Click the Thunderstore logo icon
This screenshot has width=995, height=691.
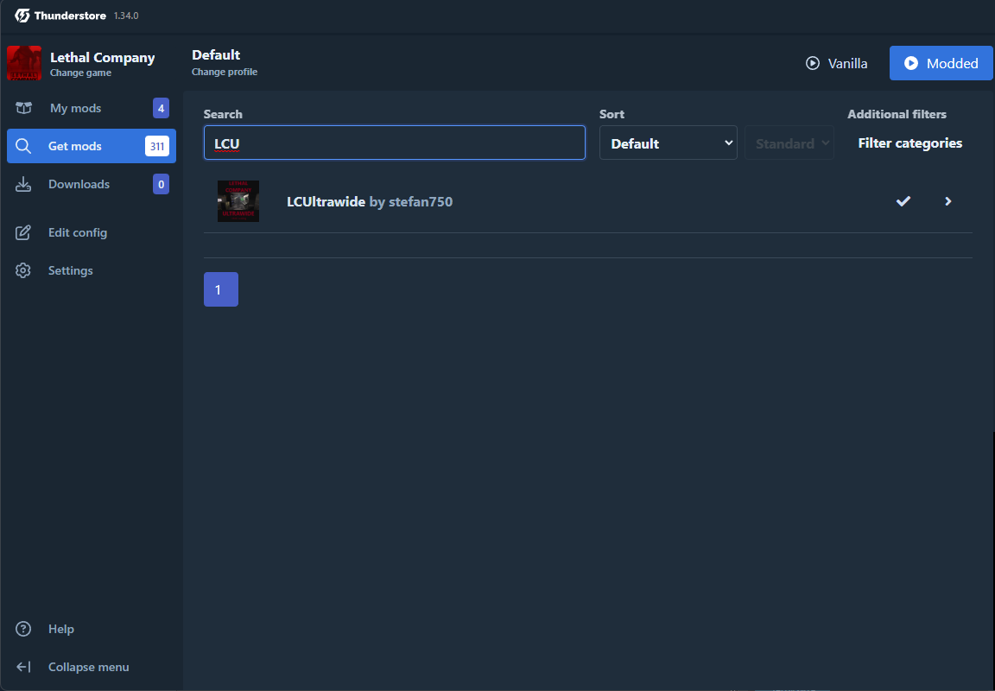pyautogui.click(x=22, y=16)
